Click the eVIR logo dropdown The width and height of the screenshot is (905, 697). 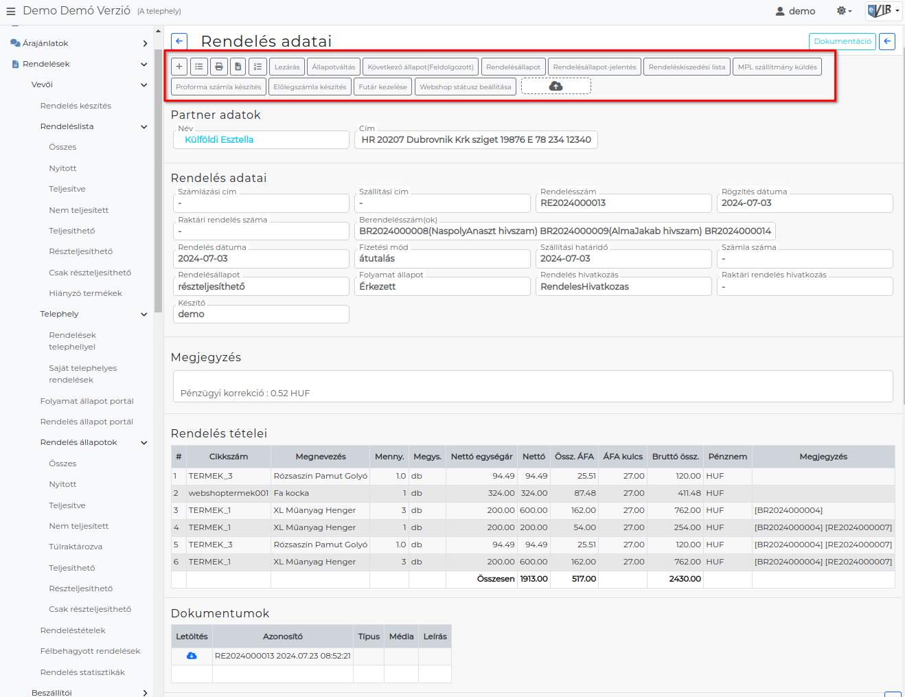coord(884,10)
